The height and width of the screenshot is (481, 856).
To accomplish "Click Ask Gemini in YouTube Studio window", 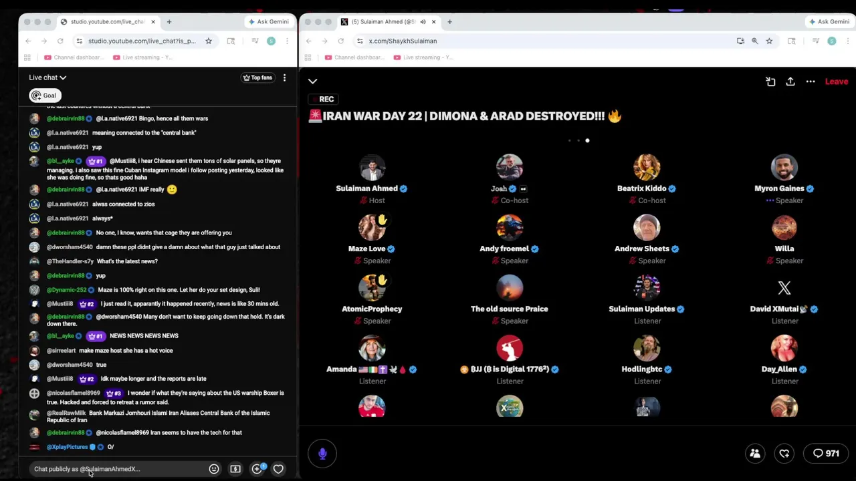I will tap(269, 21).
